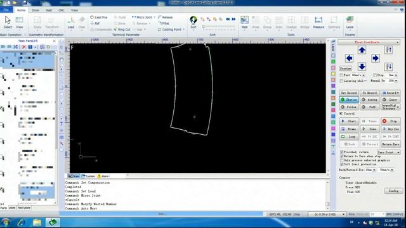
Task: Click the Lead tool icon
Action: click(71, 22)
